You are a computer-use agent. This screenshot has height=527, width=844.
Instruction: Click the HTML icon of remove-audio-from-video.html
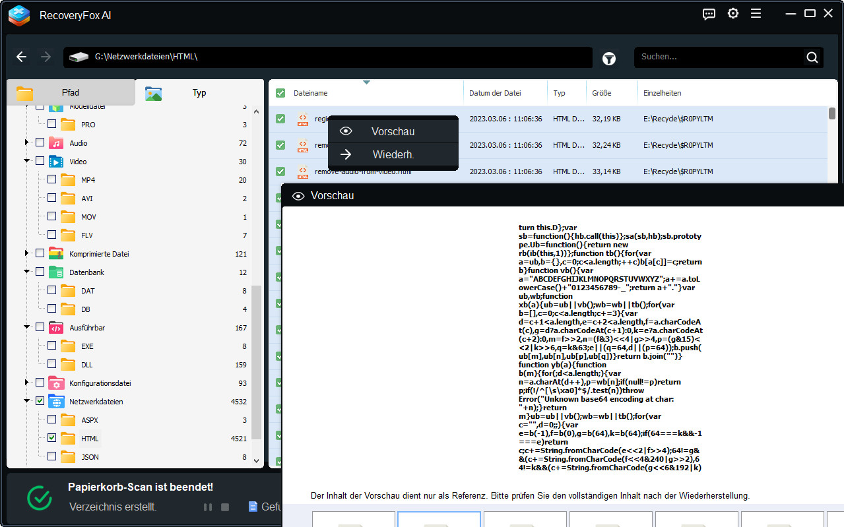click(x=303, y=171)
